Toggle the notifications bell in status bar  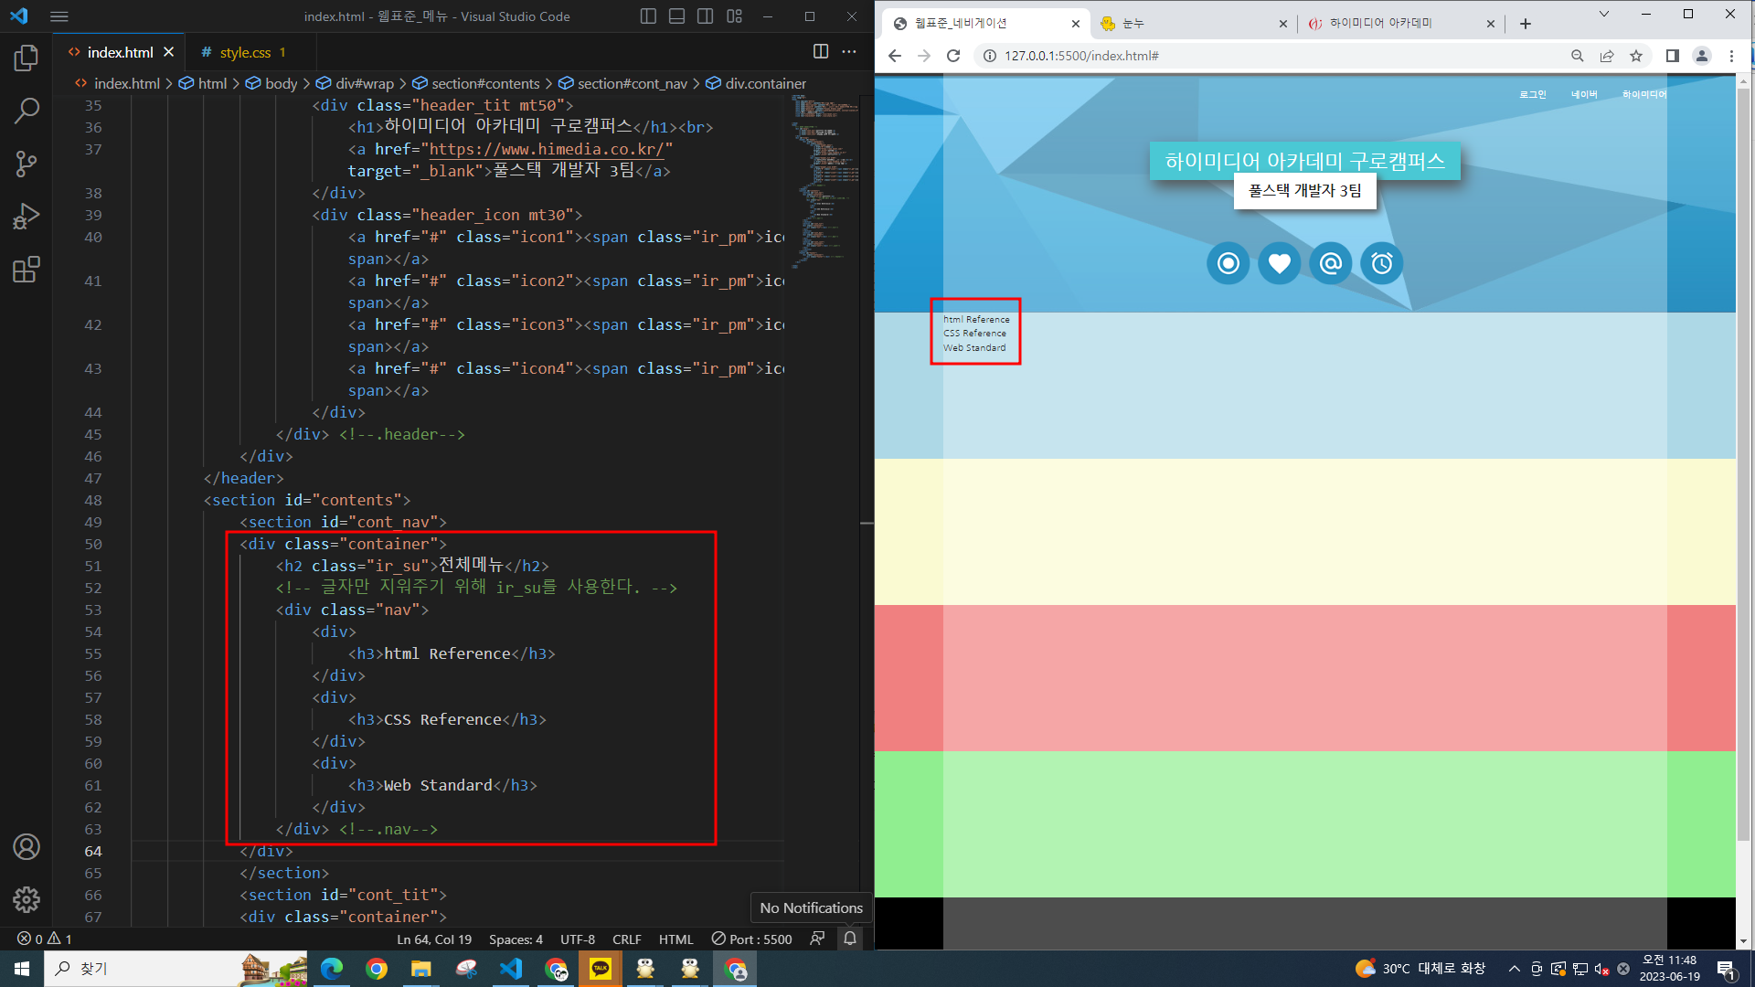click(x=850, y=939)
